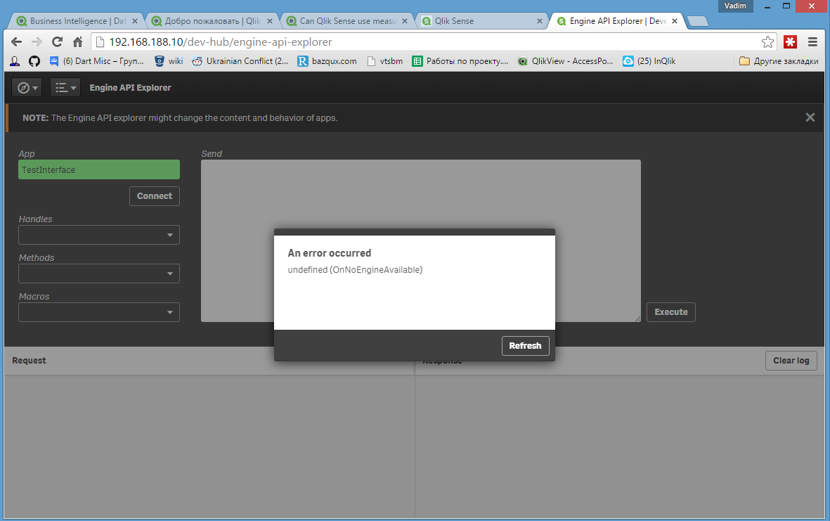The image size is (830, 521).
Task: Select the green TestInterface app entry
Action: 98,169
